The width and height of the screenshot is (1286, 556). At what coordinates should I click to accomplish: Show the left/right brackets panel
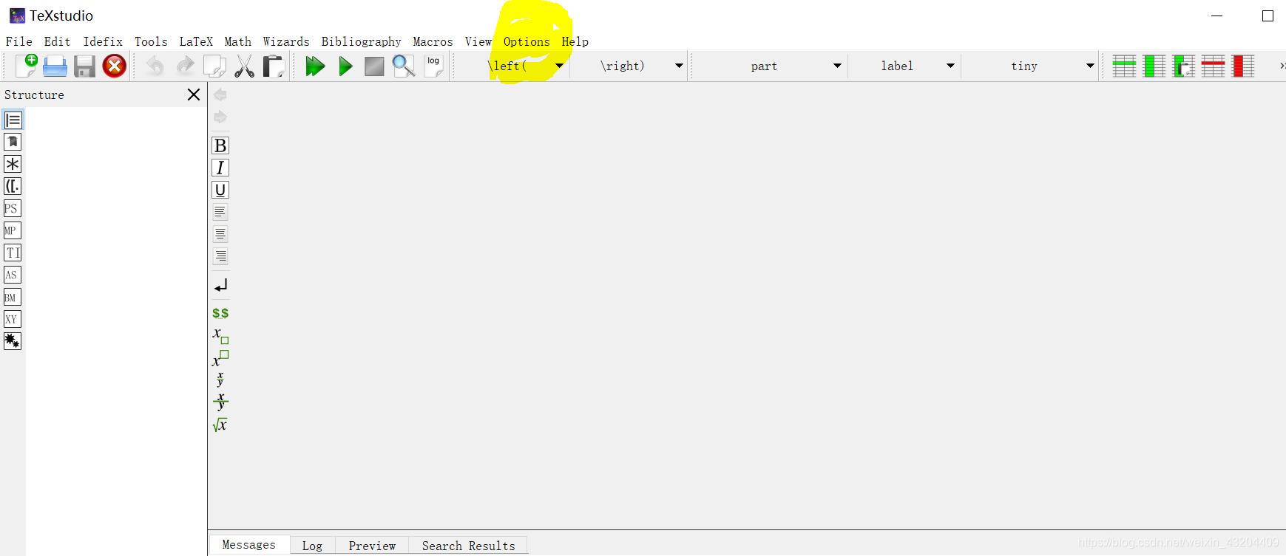pos(13,186)
